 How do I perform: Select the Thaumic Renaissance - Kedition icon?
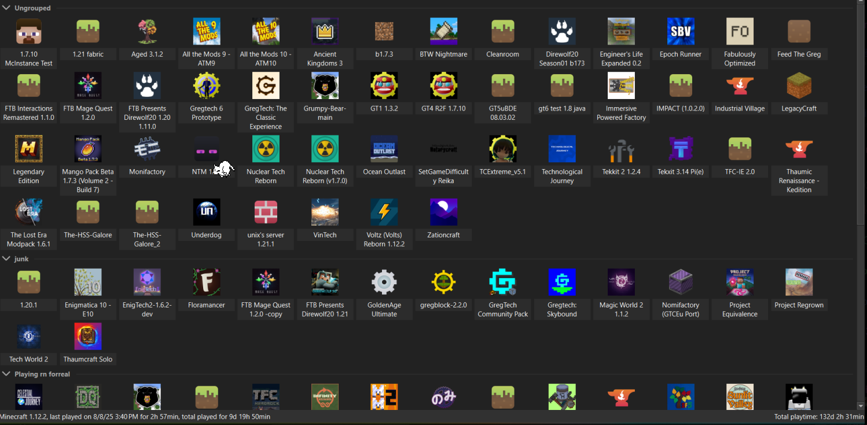799,149
